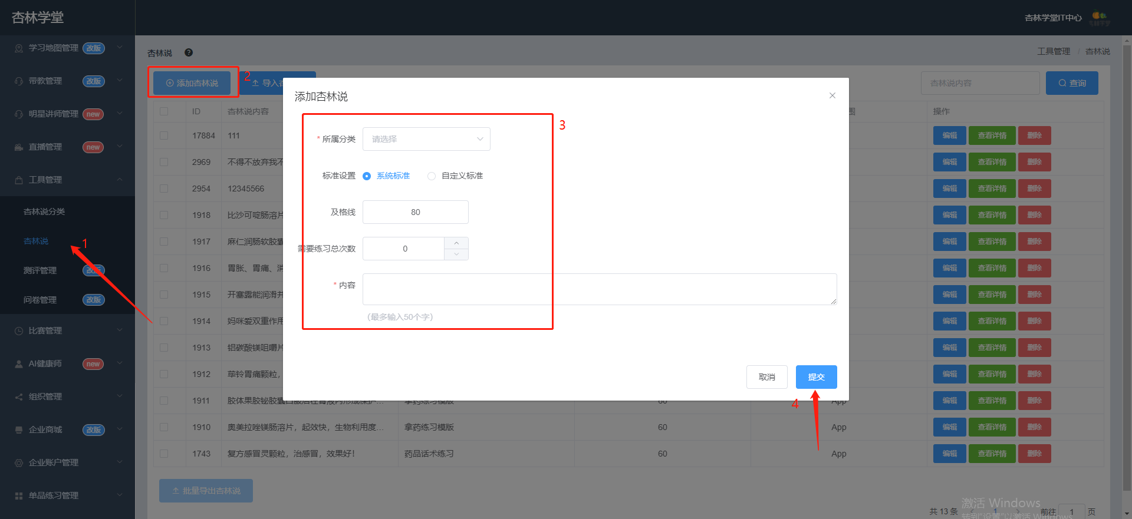Select the 杏林说 sidebar item
This screenshot has height=519, width=1132.
(x=36, y=241)
